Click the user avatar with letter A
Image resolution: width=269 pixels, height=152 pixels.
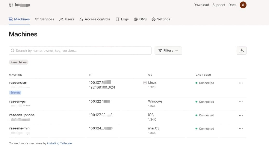[243, 5]
